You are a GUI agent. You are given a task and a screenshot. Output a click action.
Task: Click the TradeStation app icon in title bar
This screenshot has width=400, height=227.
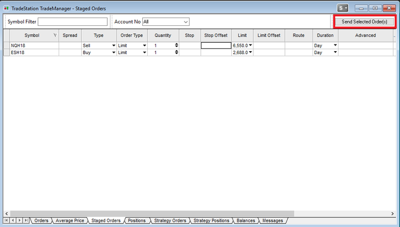click(6, 8)
